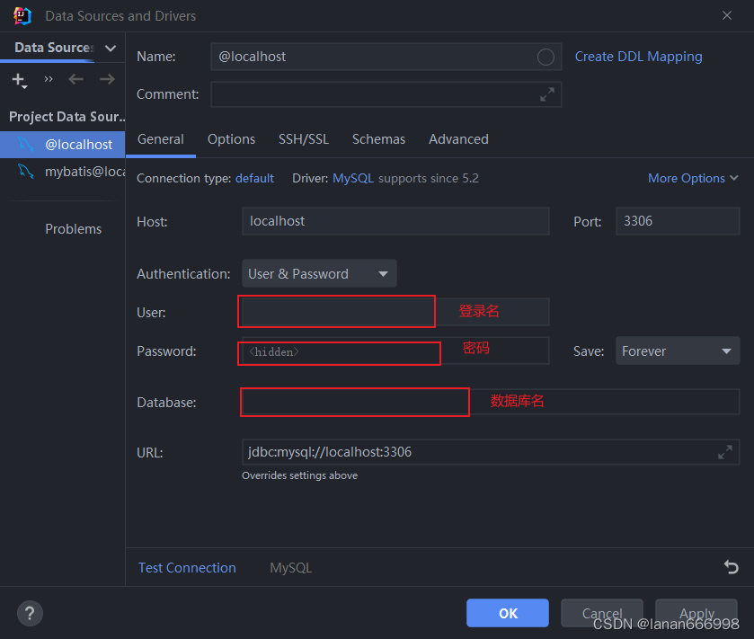Open help with question mark button
Viewport: 754px width, 639px height.
point(30,614)
